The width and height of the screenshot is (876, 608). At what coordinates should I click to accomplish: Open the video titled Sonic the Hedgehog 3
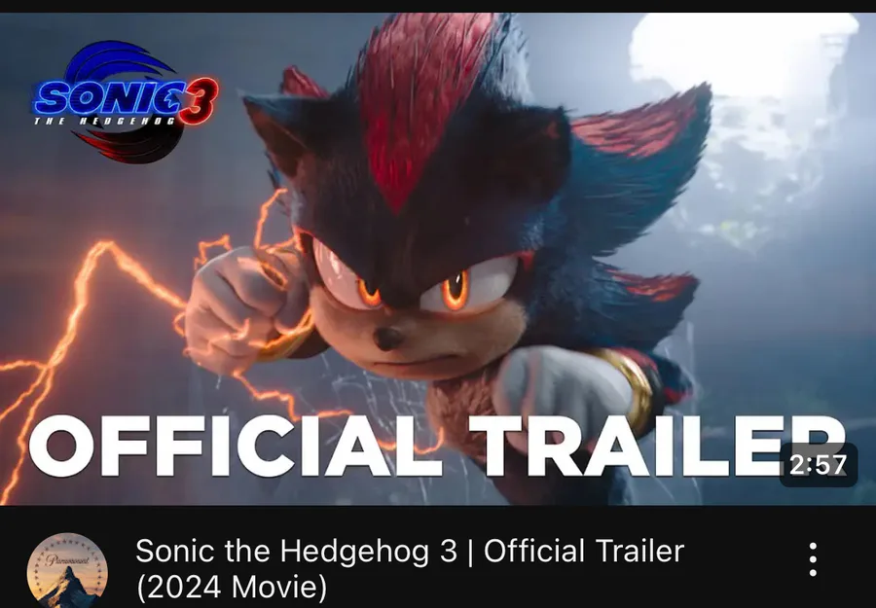point(410,569)
